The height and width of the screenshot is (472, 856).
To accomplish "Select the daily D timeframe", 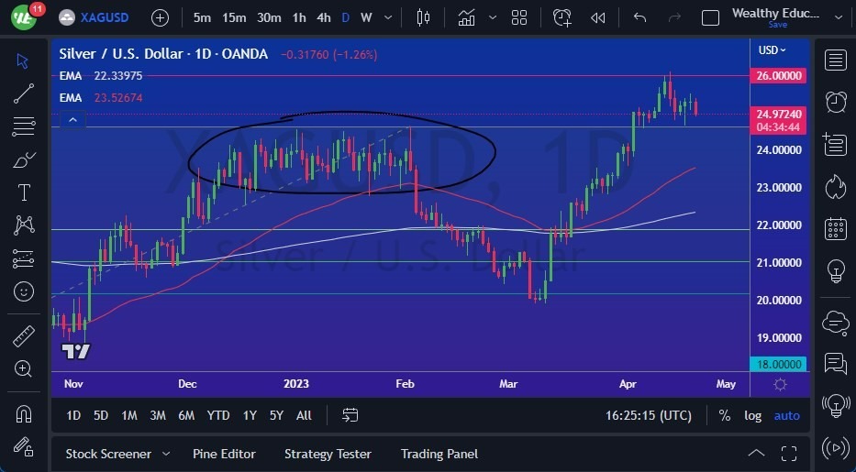I will [346, 18].
